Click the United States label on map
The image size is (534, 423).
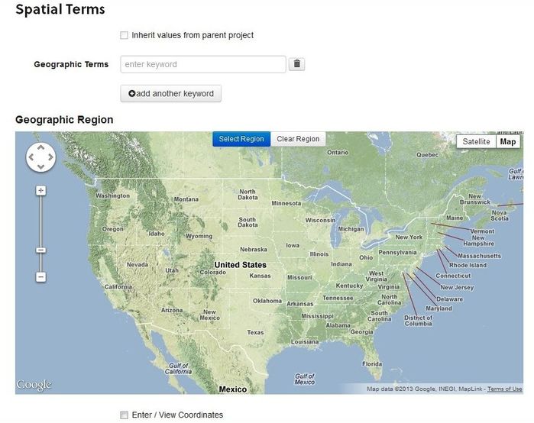[x=241, y=265]
